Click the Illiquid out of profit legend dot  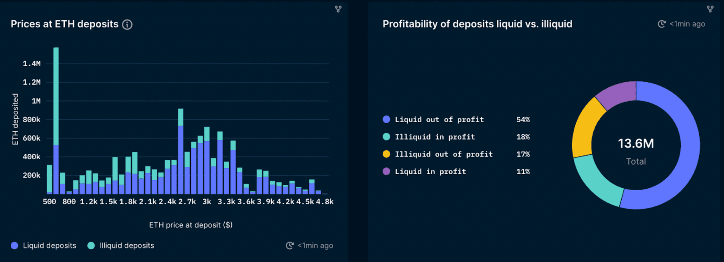(x=386, y=154)
